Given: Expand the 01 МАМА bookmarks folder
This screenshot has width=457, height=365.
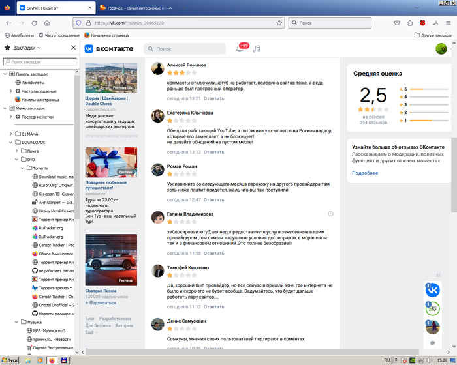Looking at the screenshot, I should click(x=10, y=134).
